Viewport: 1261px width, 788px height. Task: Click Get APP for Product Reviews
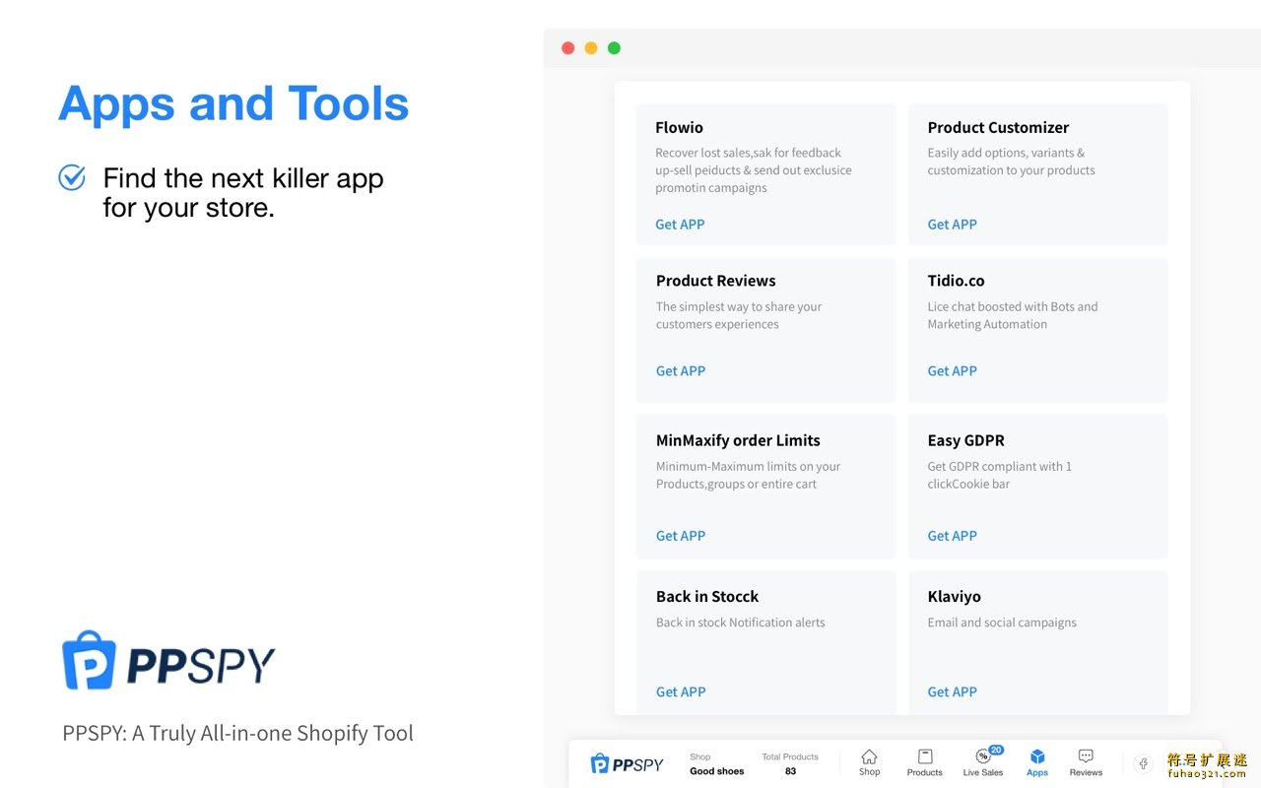pos(681,371)
